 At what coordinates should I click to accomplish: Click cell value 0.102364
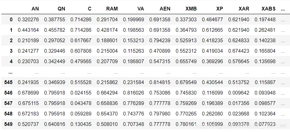(x=265, y=113)
